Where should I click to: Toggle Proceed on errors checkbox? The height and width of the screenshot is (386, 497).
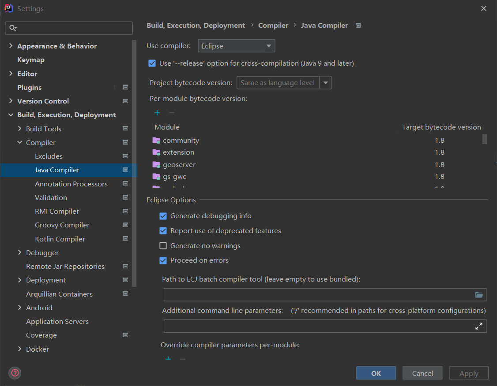[163, 261]
